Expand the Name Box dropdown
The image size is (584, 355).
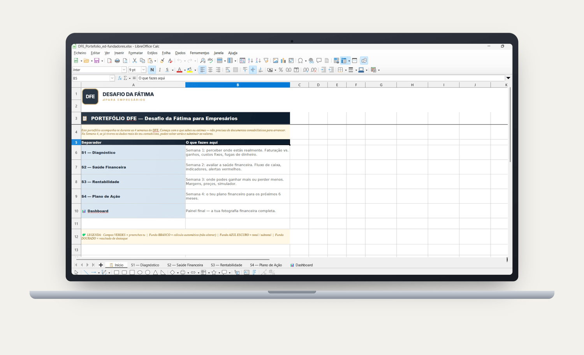(112, 78)
